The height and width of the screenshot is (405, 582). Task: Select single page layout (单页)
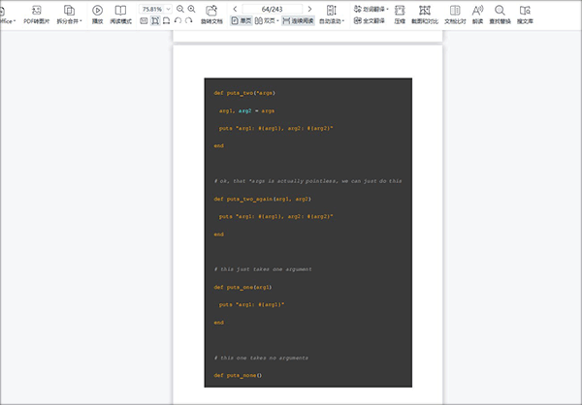(x=241, y=20)
